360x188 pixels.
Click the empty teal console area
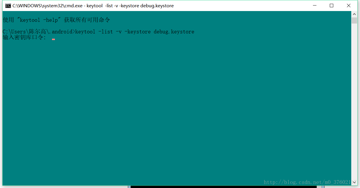[174, 110]
